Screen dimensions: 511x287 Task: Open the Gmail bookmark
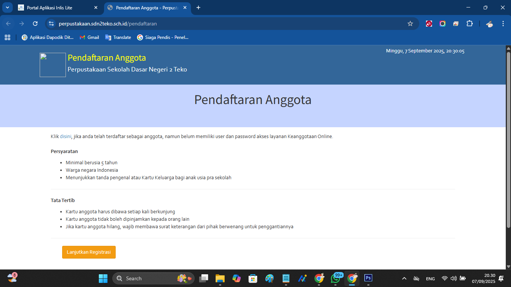coord(89,37)
